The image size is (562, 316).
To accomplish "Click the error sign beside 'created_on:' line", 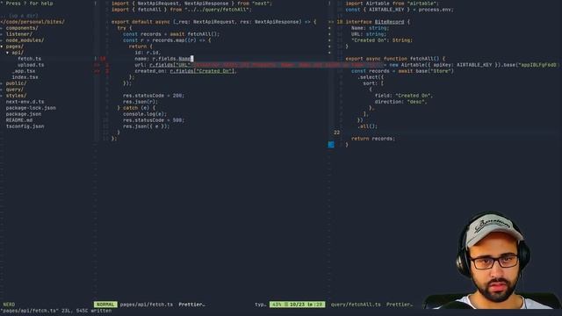I will (97, 71).
